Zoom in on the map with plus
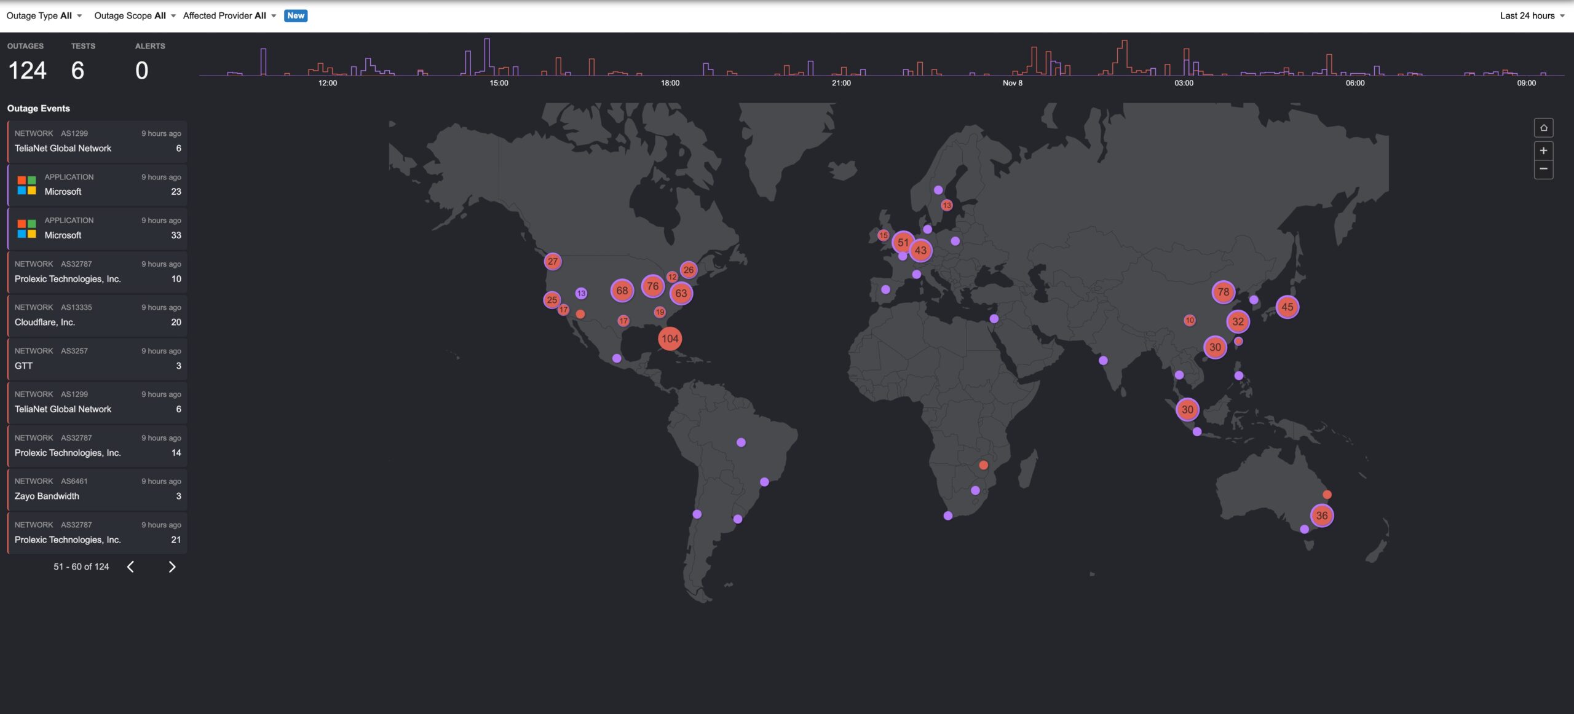 click(1543, 151)
